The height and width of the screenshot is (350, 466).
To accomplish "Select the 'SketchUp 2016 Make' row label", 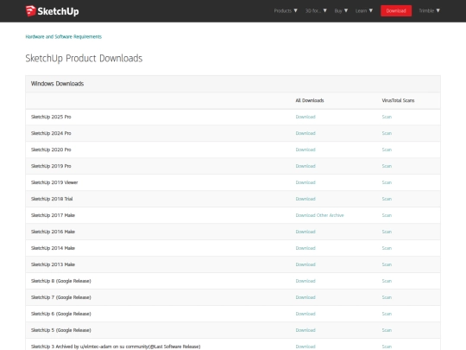I will click(x=53, y=232).
